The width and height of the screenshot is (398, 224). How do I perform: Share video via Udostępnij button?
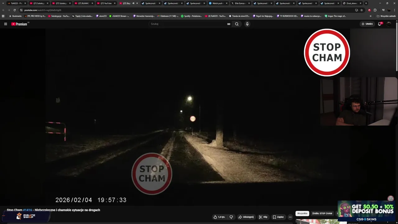246,217
